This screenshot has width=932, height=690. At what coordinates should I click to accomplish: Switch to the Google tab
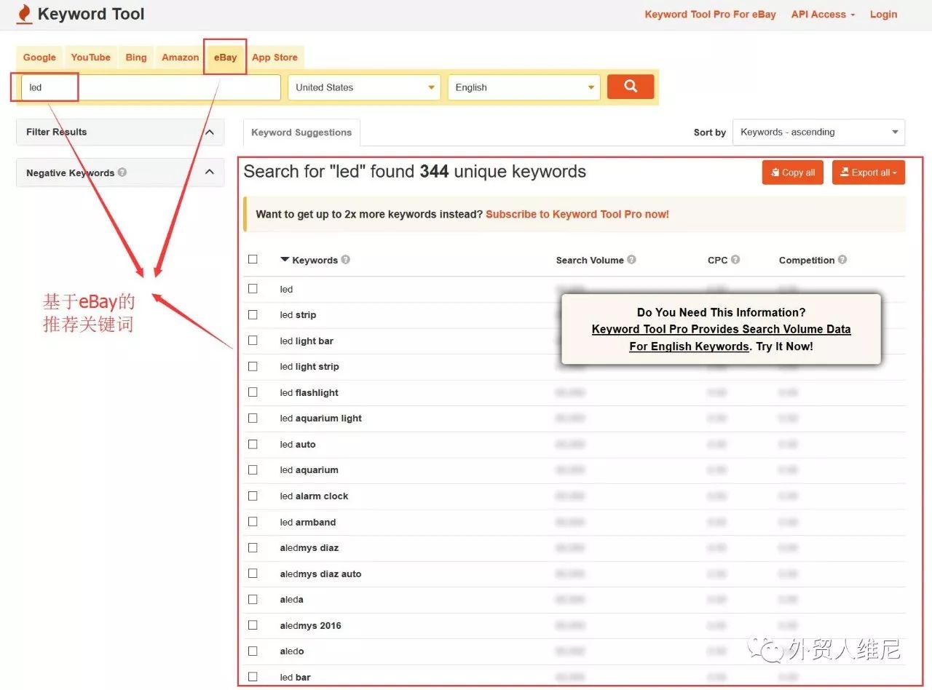point(39,57)
